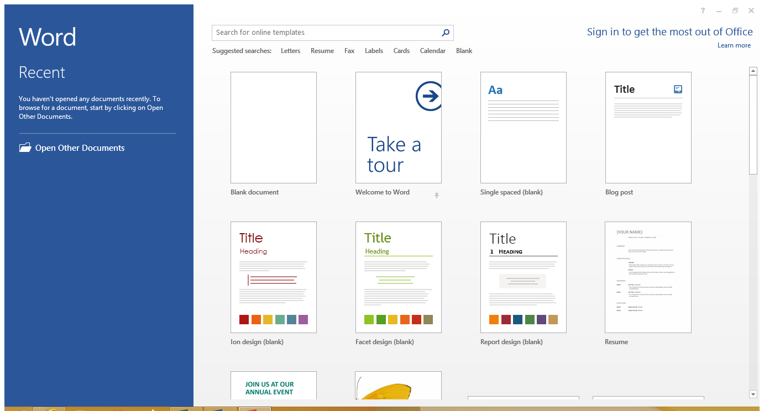Click the Facet design (blank) label
Image resolution: width=764 pixels, height=411 pixels.
click(385, 342)
